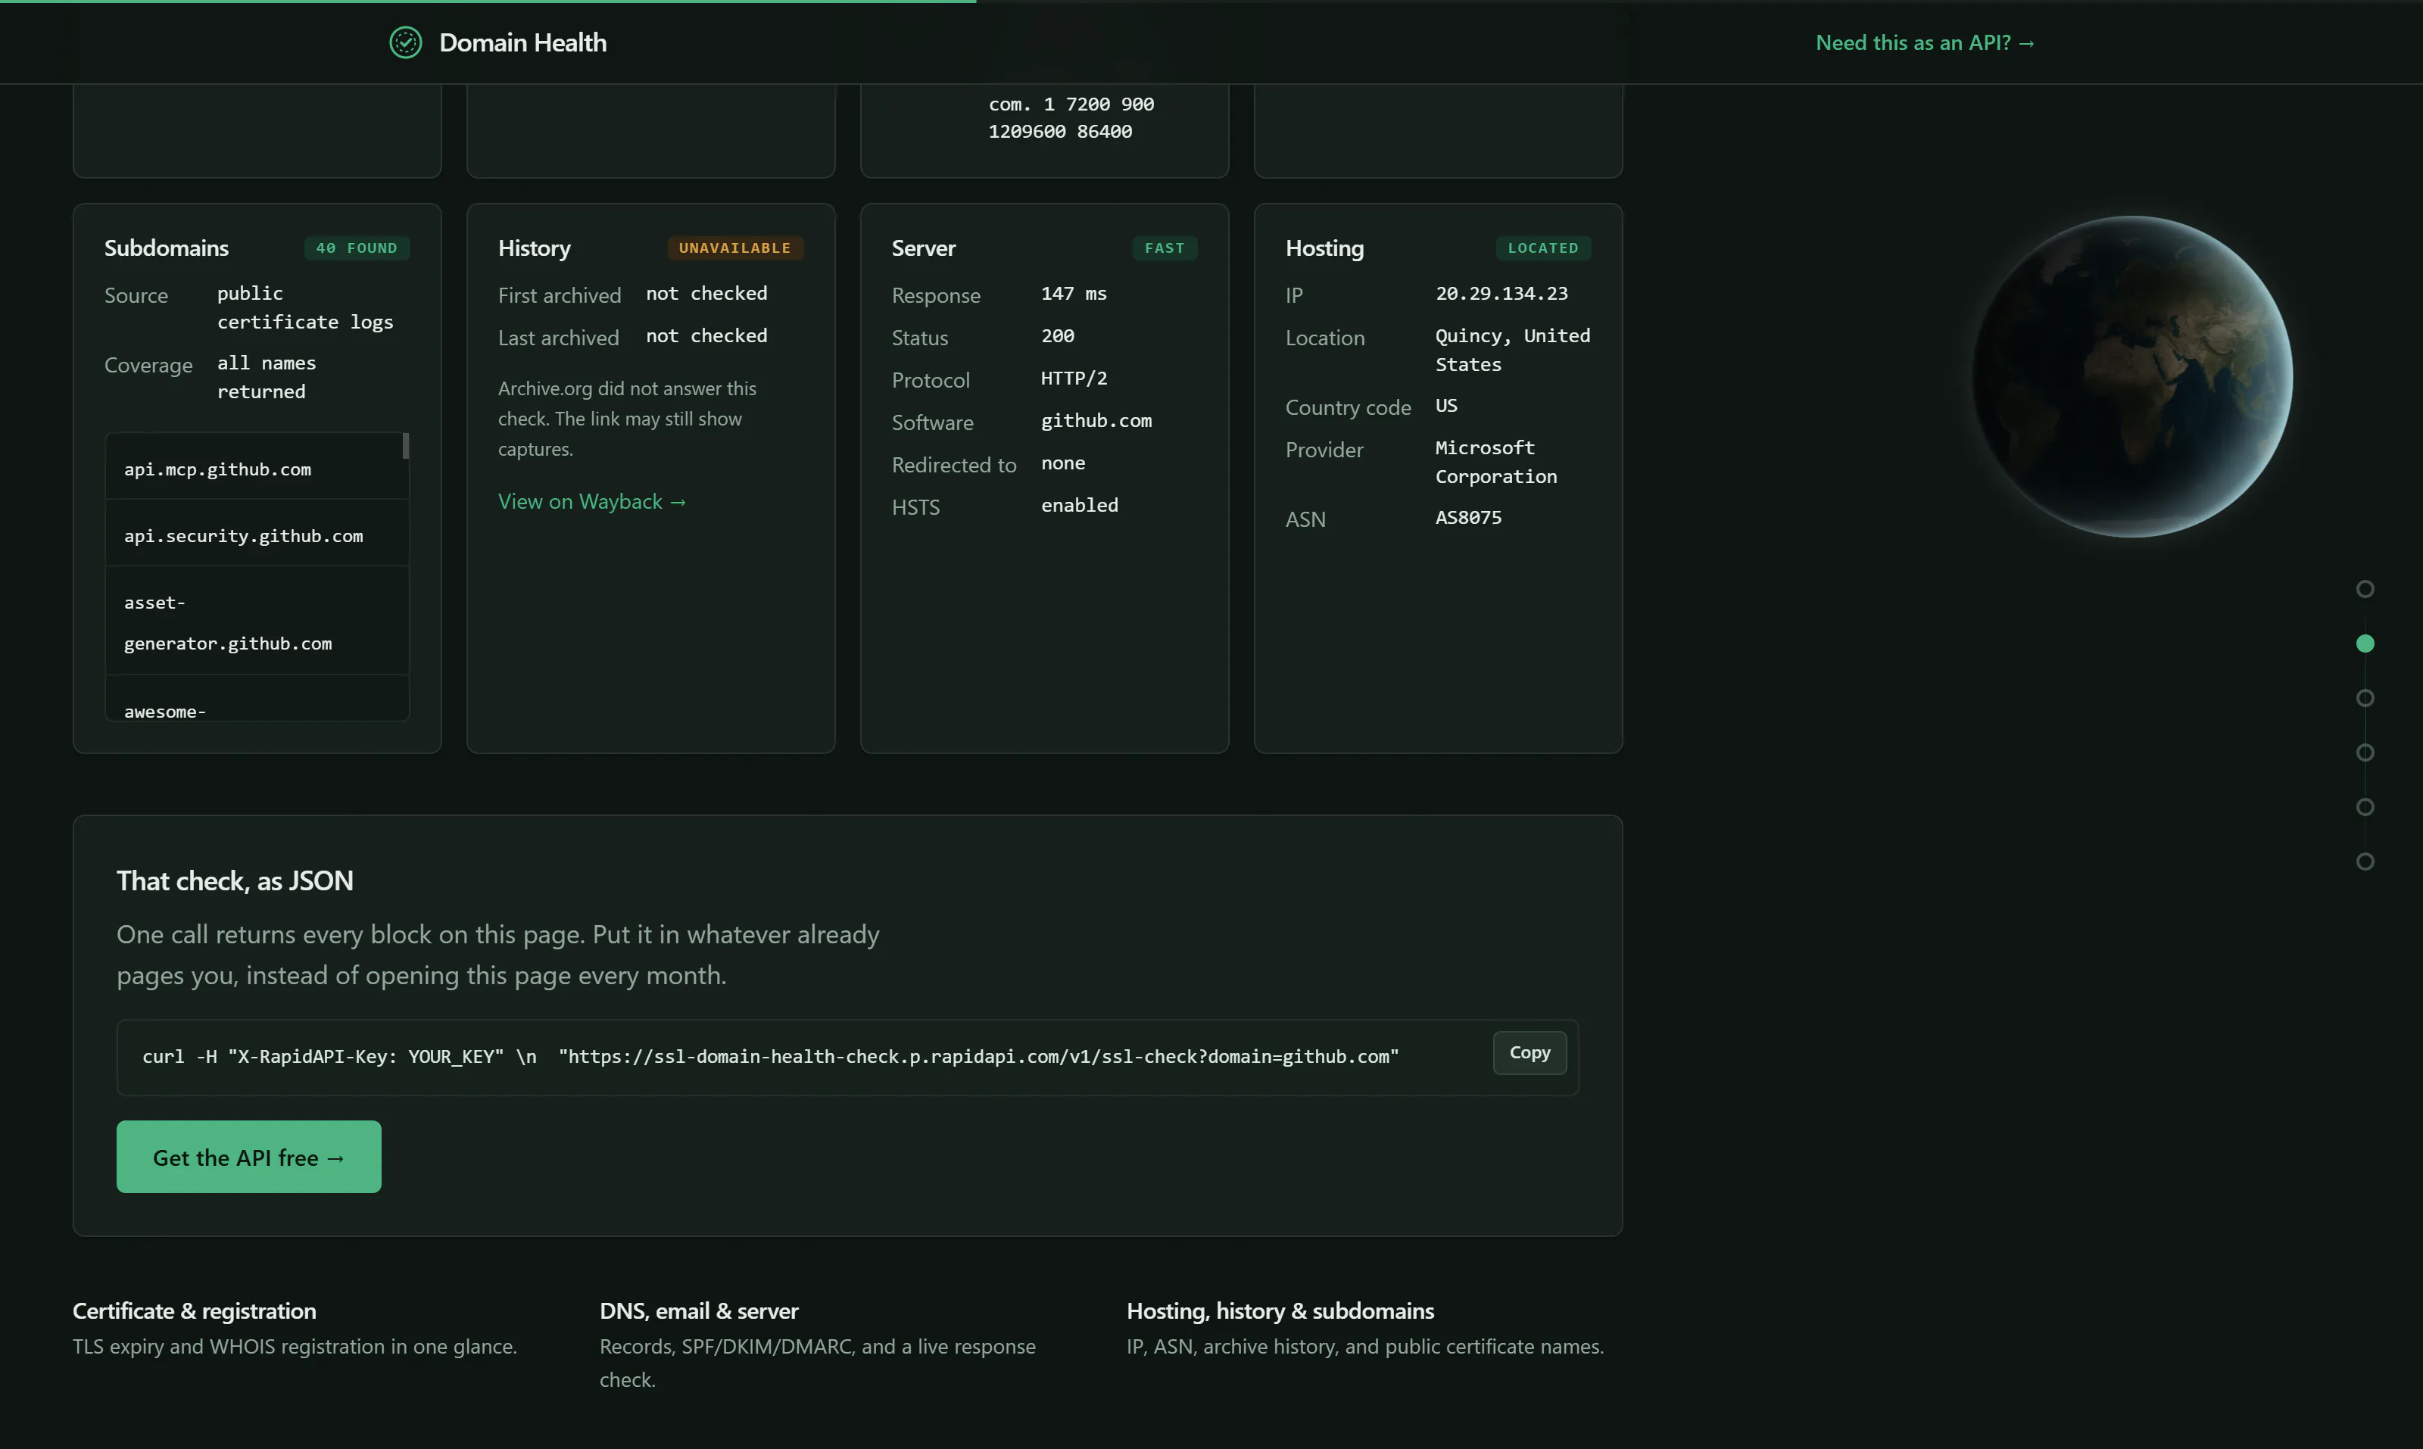The width and height of the screenshot is (2423, 1449).
Task: Click the curl command code text
Action: click(771, 1057)
